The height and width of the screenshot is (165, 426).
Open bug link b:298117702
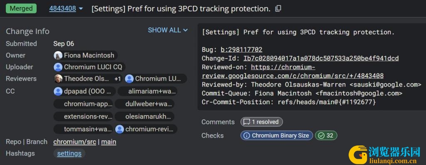tap(241, 49)
